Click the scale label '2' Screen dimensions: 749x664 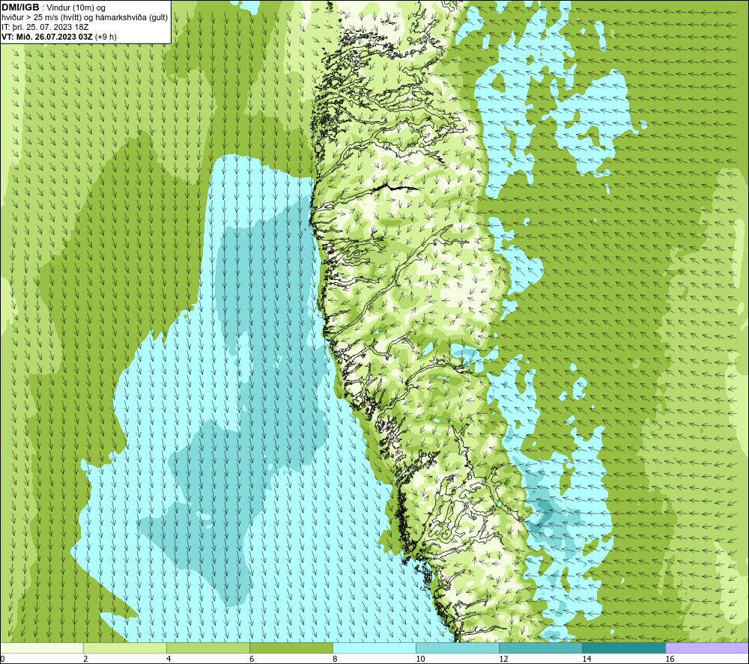(x=85, y=660)
